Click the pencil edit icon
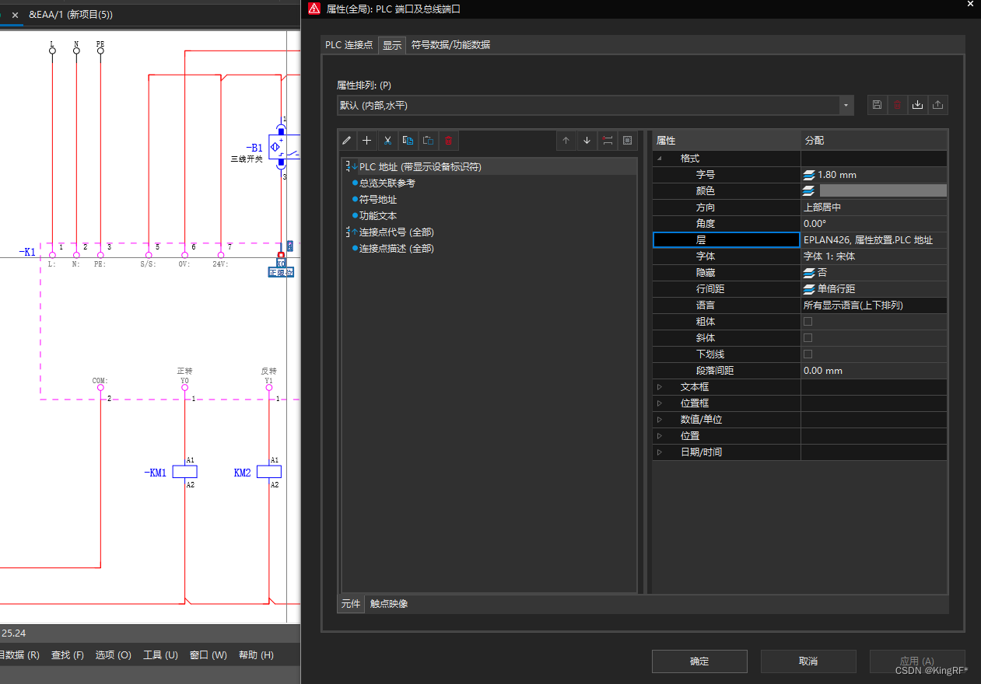Viewport: 981px width, 684px height. point(347,141)
